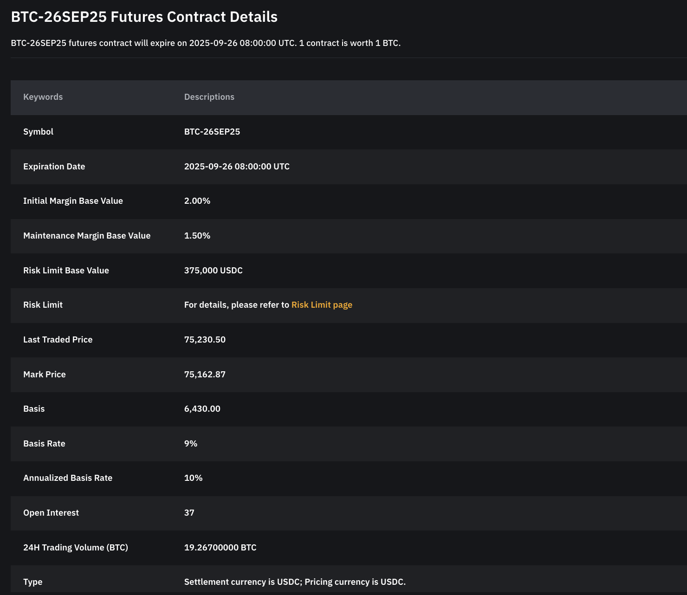Select the settlement currency Type description
The height and width of the screenshot is (595, 687).
pyautogui.click(x=295, y=582)
